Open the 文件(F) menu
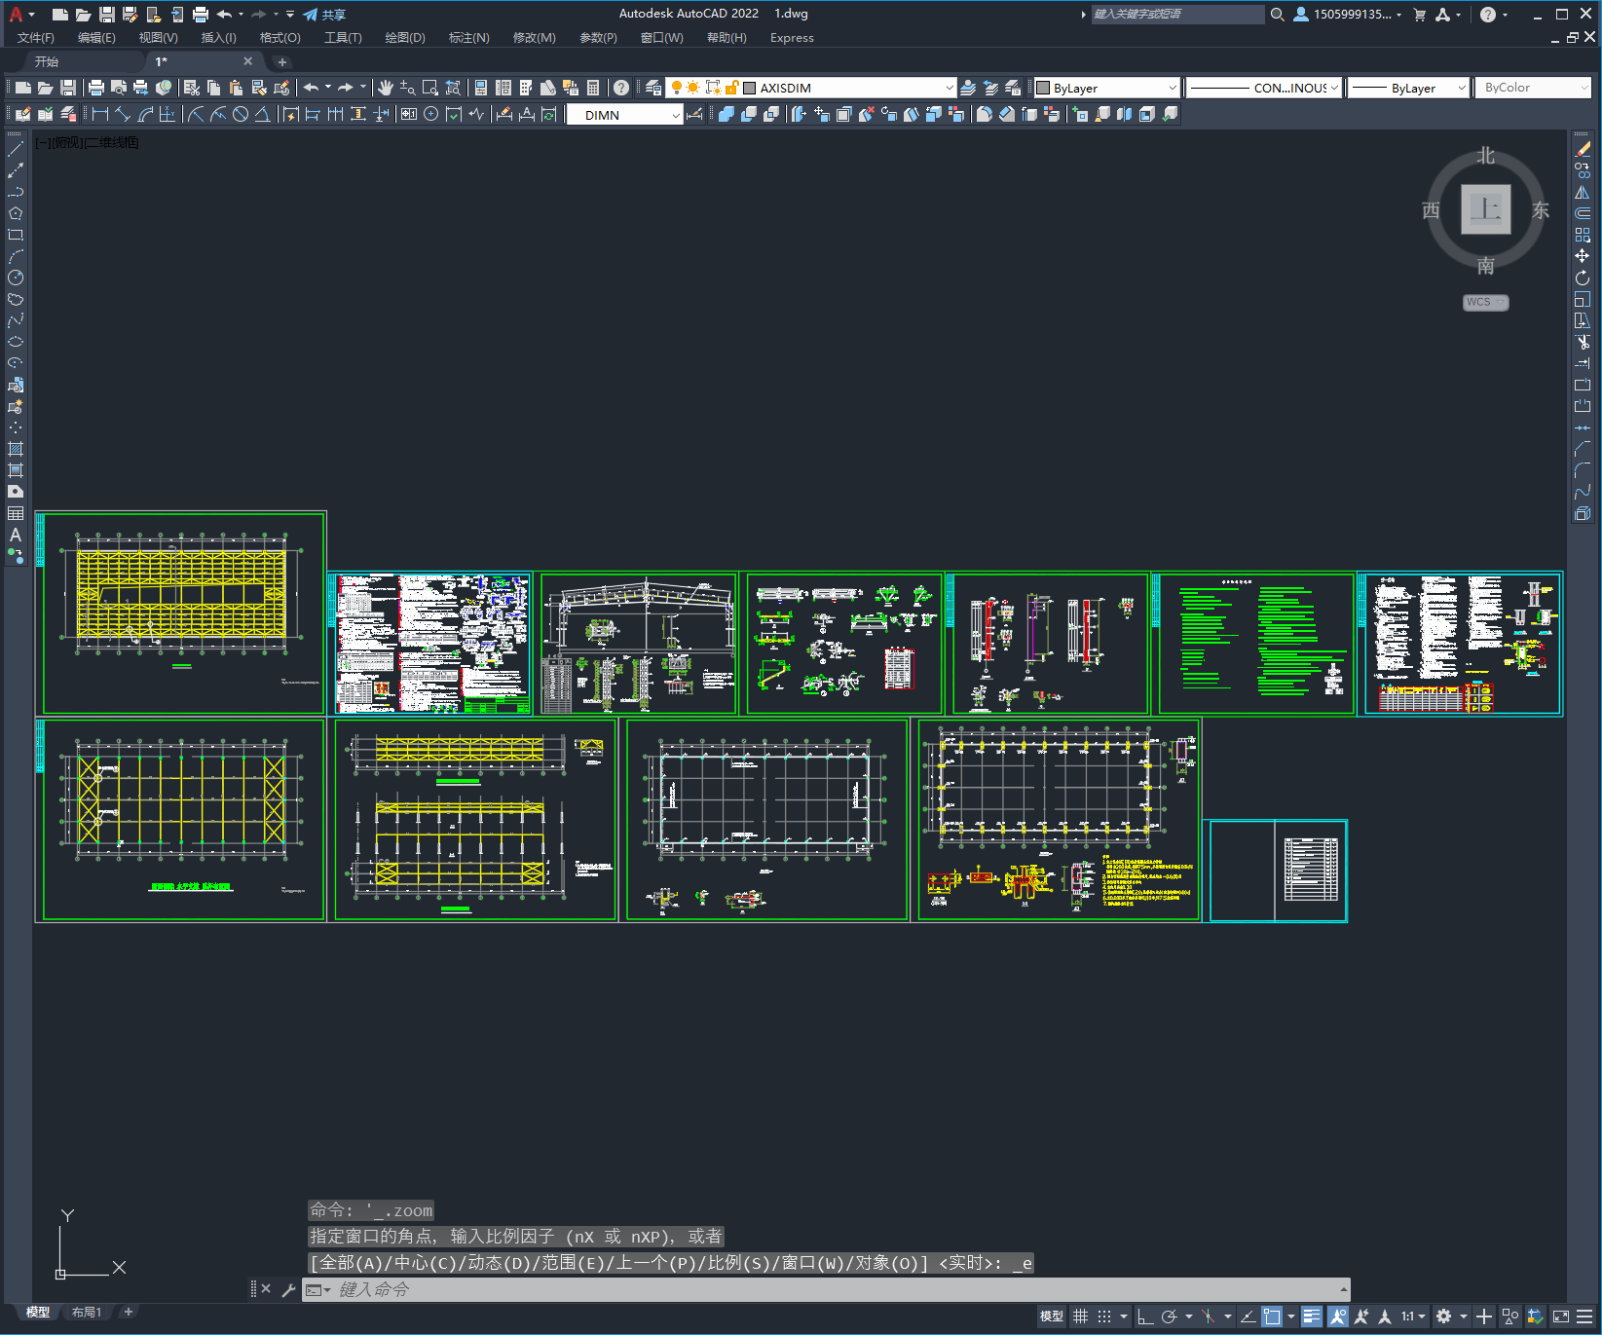The image size is (1602, 1335). (x=36, y=38)
